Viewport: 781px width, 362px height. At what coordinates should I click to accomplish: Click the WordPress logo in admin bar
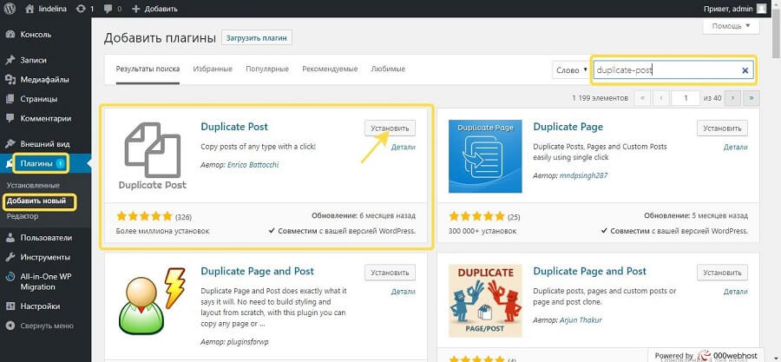pos(10,9)
